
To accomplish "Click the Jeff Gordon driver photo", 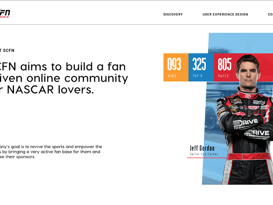I will coord(245,120).
